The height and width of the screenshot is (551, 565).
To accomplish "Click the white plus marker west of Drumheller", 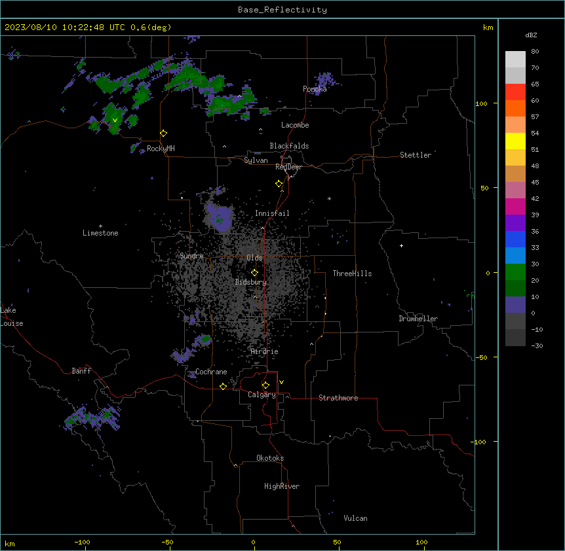I will (x=401, y=245).
